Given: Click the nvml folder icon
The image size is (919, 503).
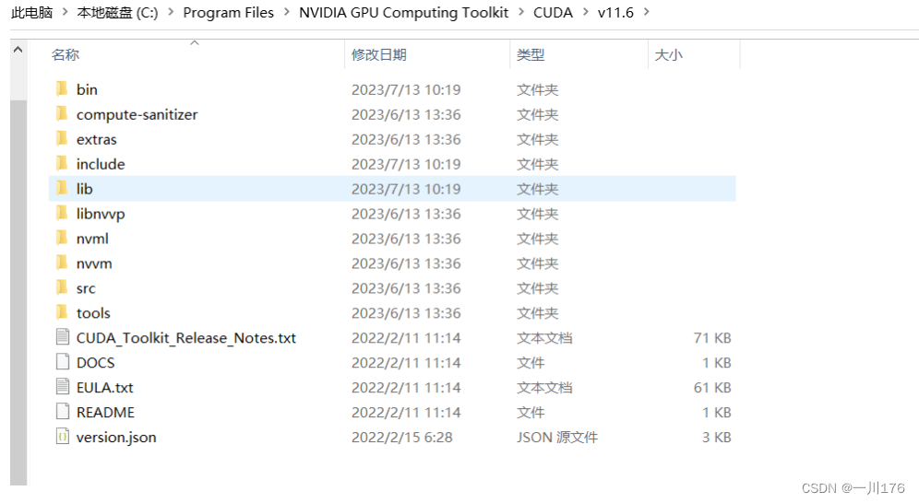Looking at the screenshot, I should (x=62, y=238).
